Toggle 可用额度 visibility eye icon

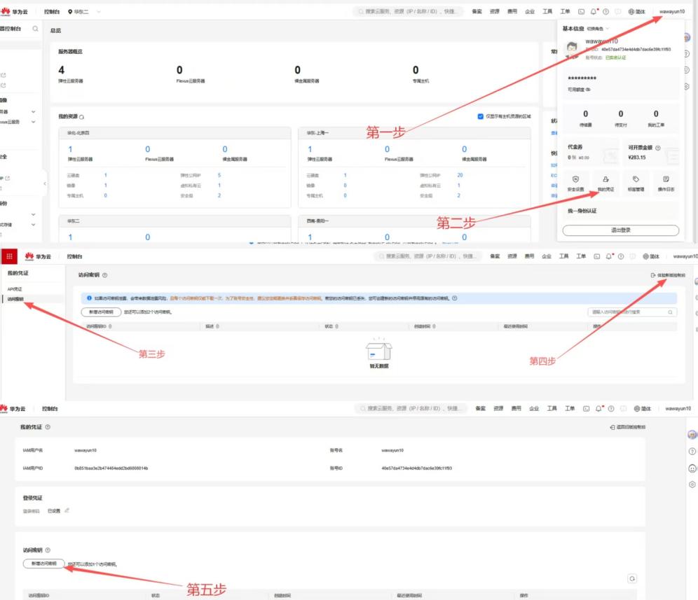point(587,90)
